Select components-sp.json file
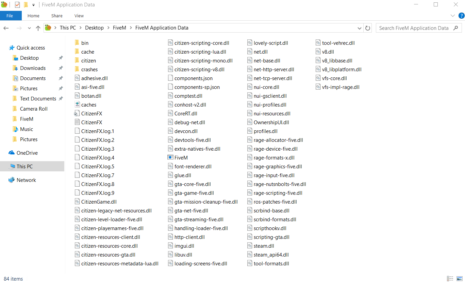Viewport: 465px width, 282px height. pyautogui.click(x=194, y=87)
